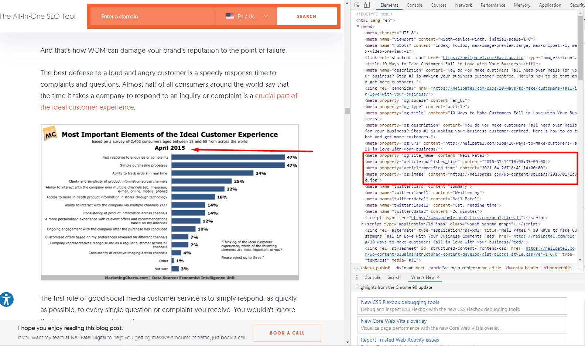Select the meta viewport line
Screen dimensions: 585x346
tap(450, 39)
